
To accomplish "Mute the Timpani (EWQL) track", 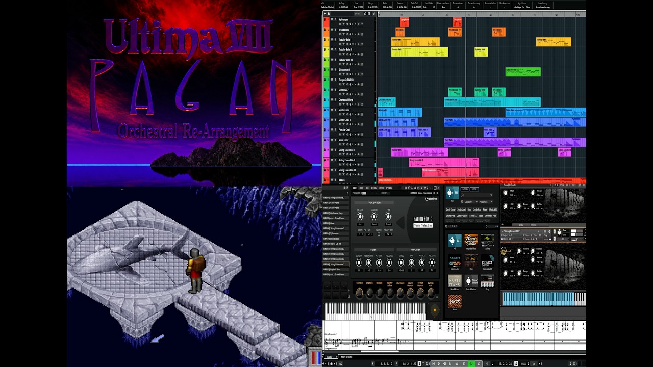I will tap(332, 80).
